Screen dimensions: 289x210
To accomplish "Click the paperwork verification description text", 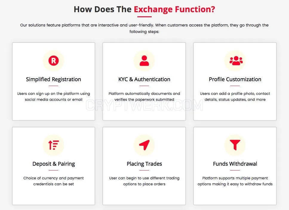I will click(x=144, y=97).
